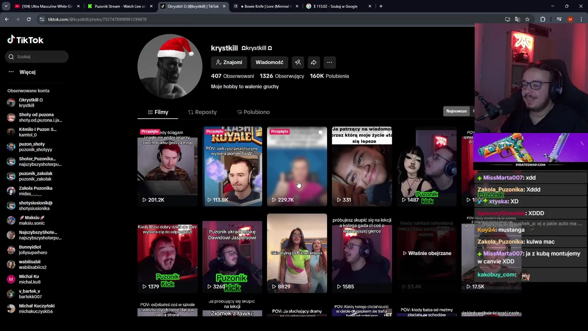Click the pirateswap.com banner on stream overlay
This screenshot has width=588, height=331.
coord(531,152)
